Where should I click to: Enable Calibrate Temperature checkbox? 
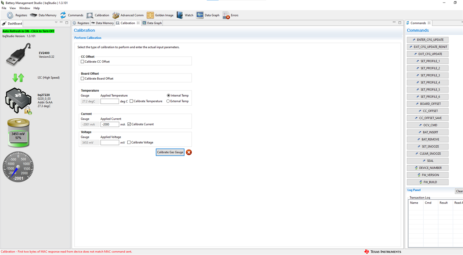pos(131,101)
